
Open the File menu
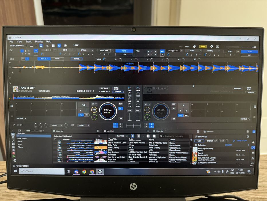point(11,42)
